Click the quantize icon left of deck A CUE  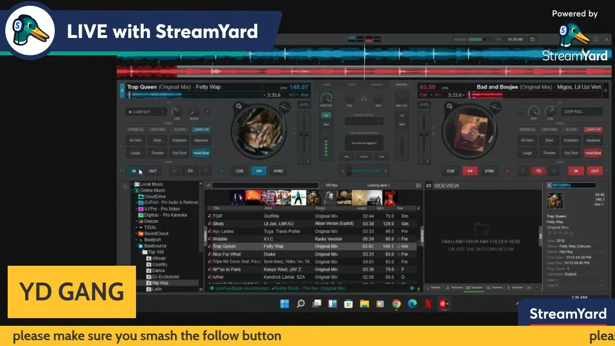pyautogui.click(x=221, y=171)
